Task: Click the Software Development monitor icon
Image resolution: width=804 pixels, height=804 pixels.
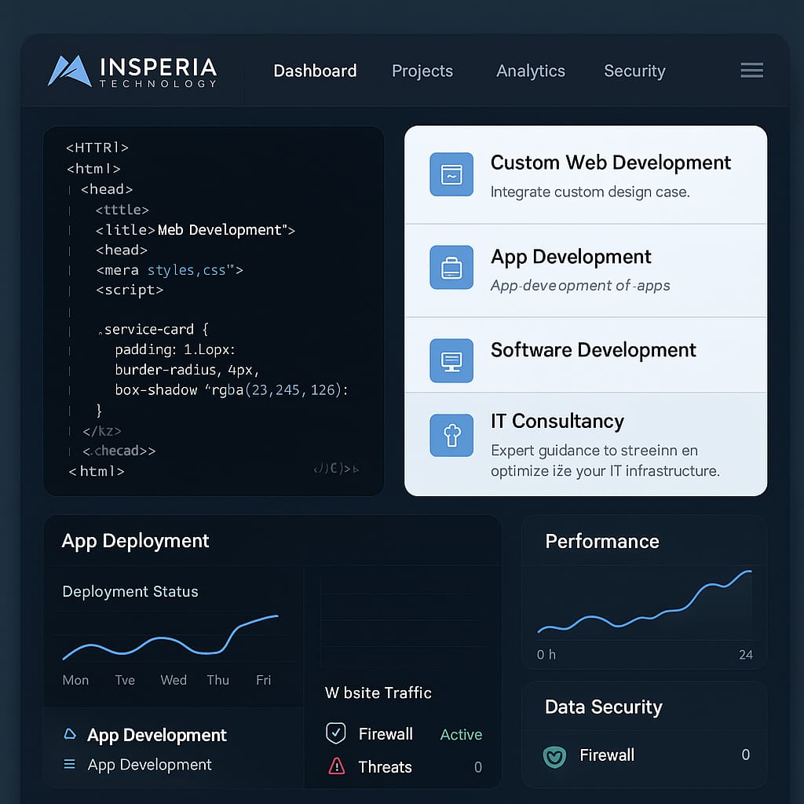Action: click(x=451, y=360)
